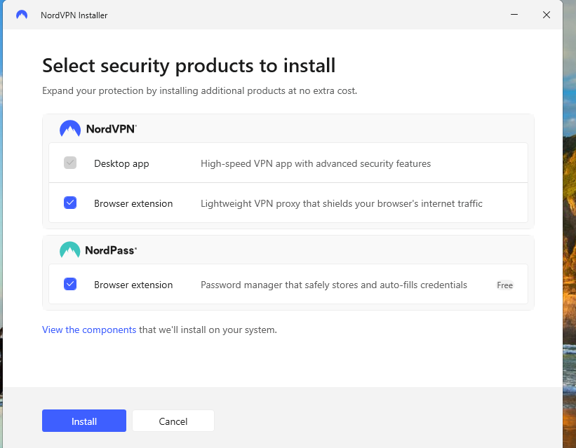Screen dimensions: 576x448
Task: Open the View the components link
Action: click(89, 330)
